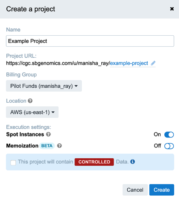Show help for Memoization

[x=59, y=146]
